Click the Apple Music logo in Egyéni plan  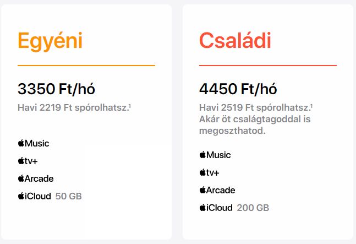[x=34, y=143]
